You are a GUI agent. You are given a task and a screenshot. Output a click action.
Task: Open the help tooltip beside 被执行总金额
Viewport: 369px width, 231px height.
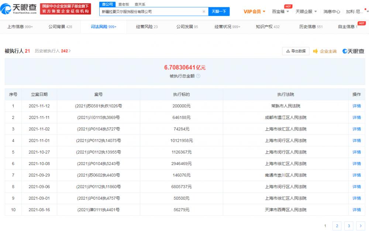198,76
